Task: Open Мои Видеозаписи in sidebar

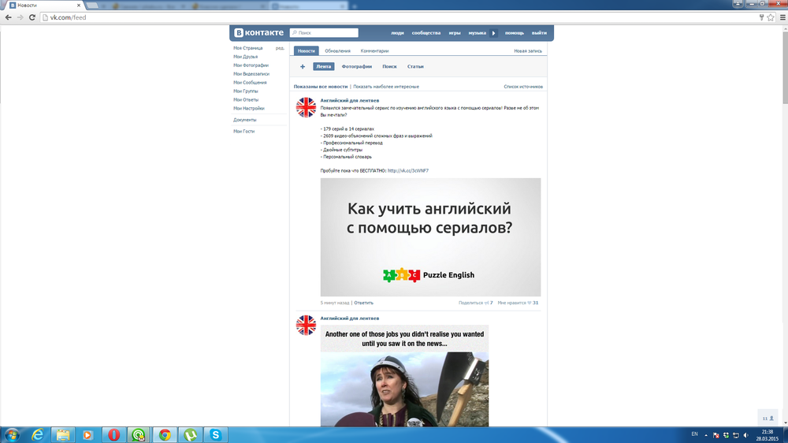Action: [251, 73]
